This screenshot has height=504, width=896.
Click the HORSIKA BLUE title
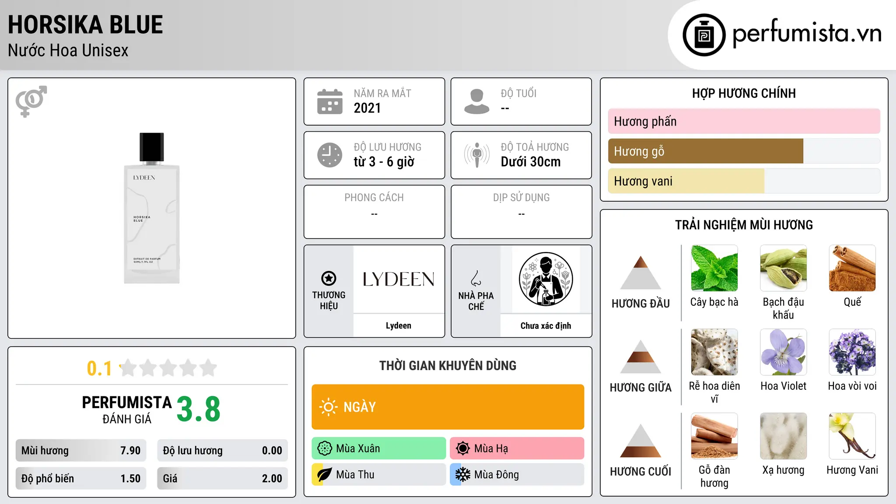click(x=85, y=24)
